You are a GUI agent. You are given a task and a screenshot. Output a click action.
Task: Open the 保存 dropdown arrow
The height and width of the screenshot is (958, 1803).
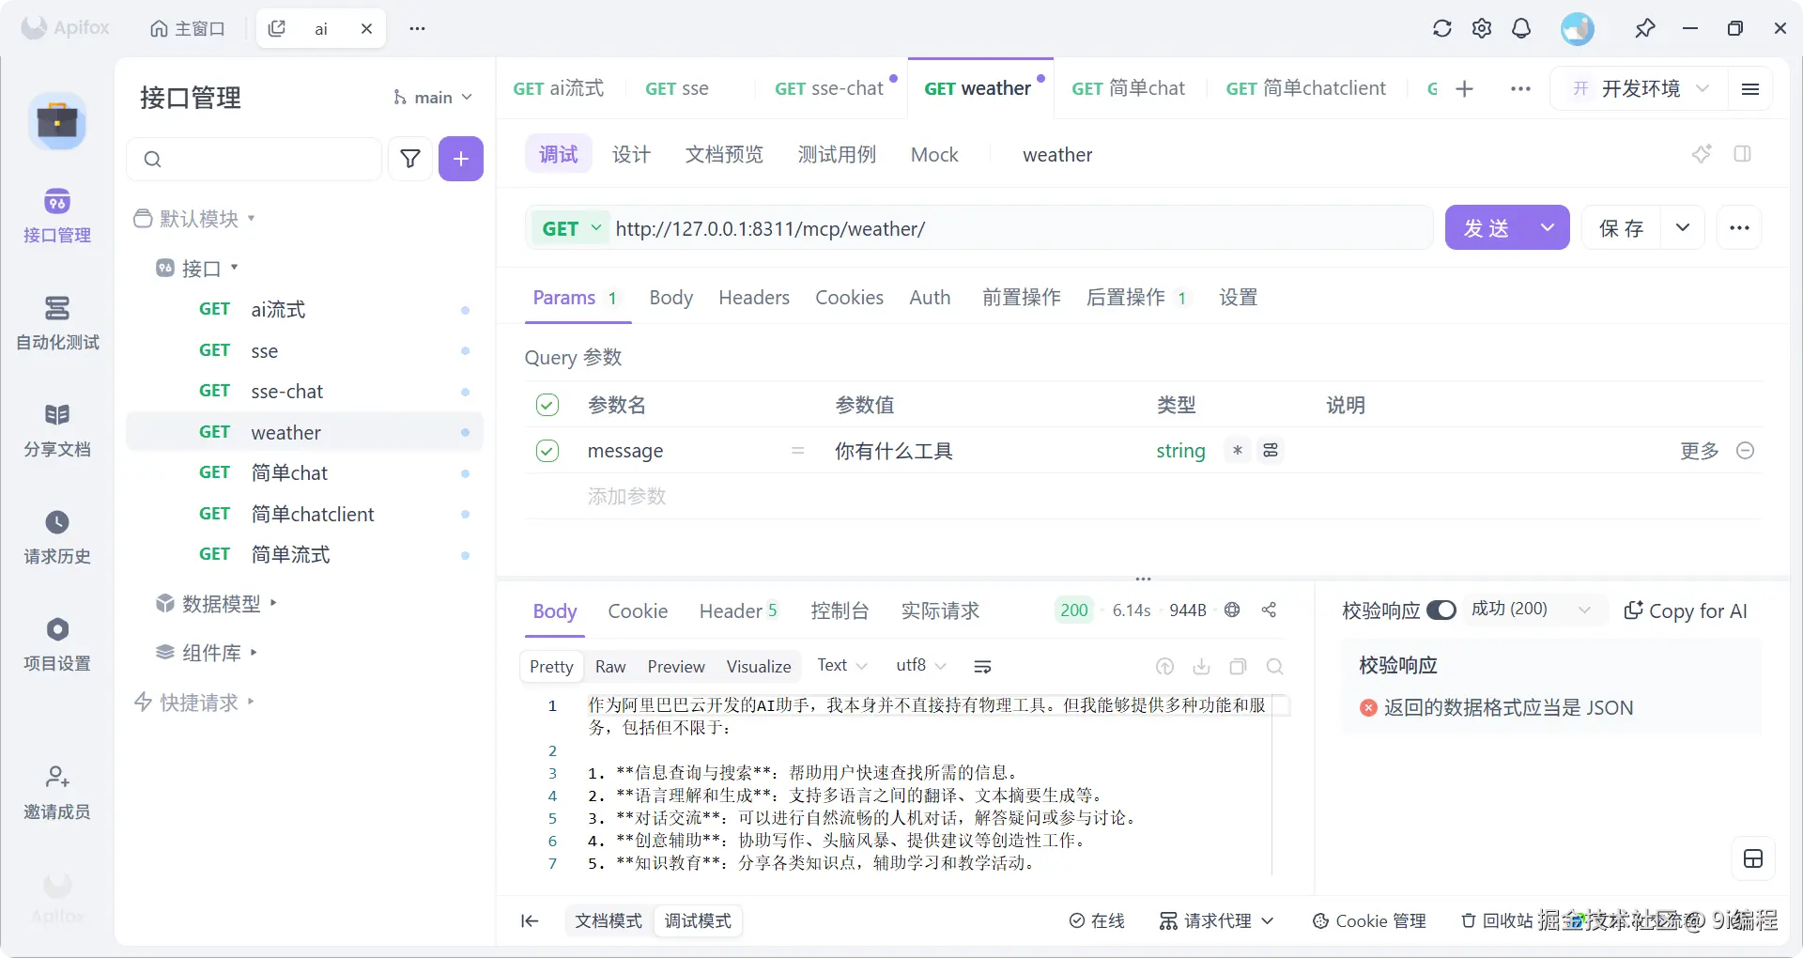tap(1683, 228)
